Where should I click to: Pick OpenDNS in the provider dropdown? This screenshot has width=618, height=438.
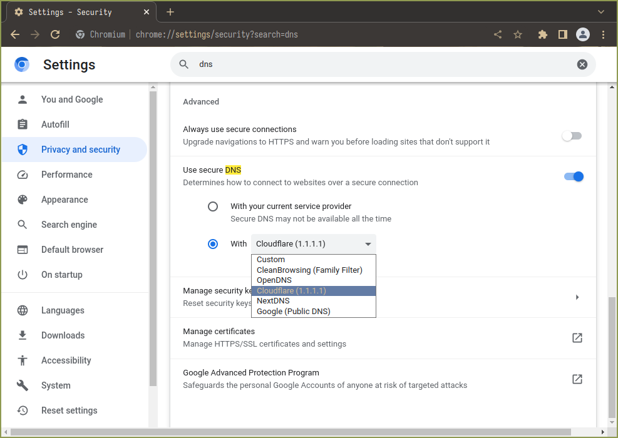(x=274, y=280)
